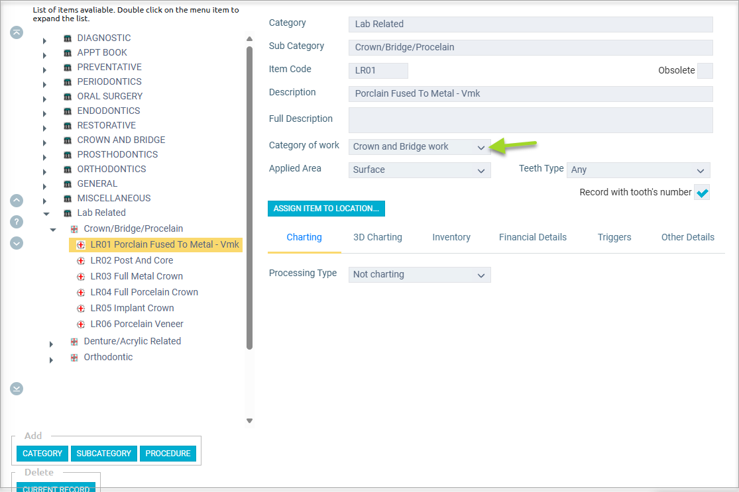Image resolution: width=739 pixels, height=492 pixels.
Task: Click the GENERAL category icon
Action: [68, 184]
